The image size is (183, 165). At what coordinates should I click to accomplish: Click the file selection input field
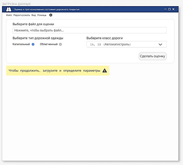coord(89,30)
